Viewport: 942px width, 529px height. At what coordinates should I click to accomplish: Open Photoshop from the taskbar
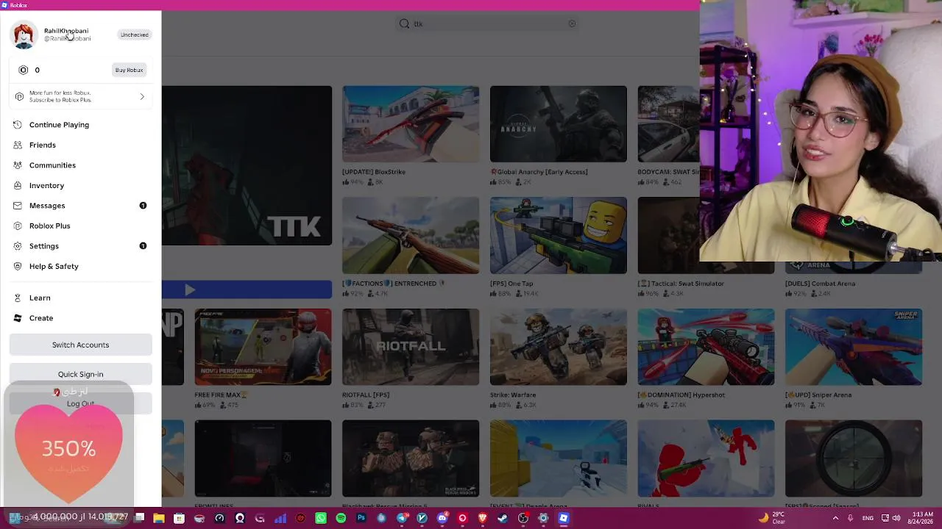point(361,518)
